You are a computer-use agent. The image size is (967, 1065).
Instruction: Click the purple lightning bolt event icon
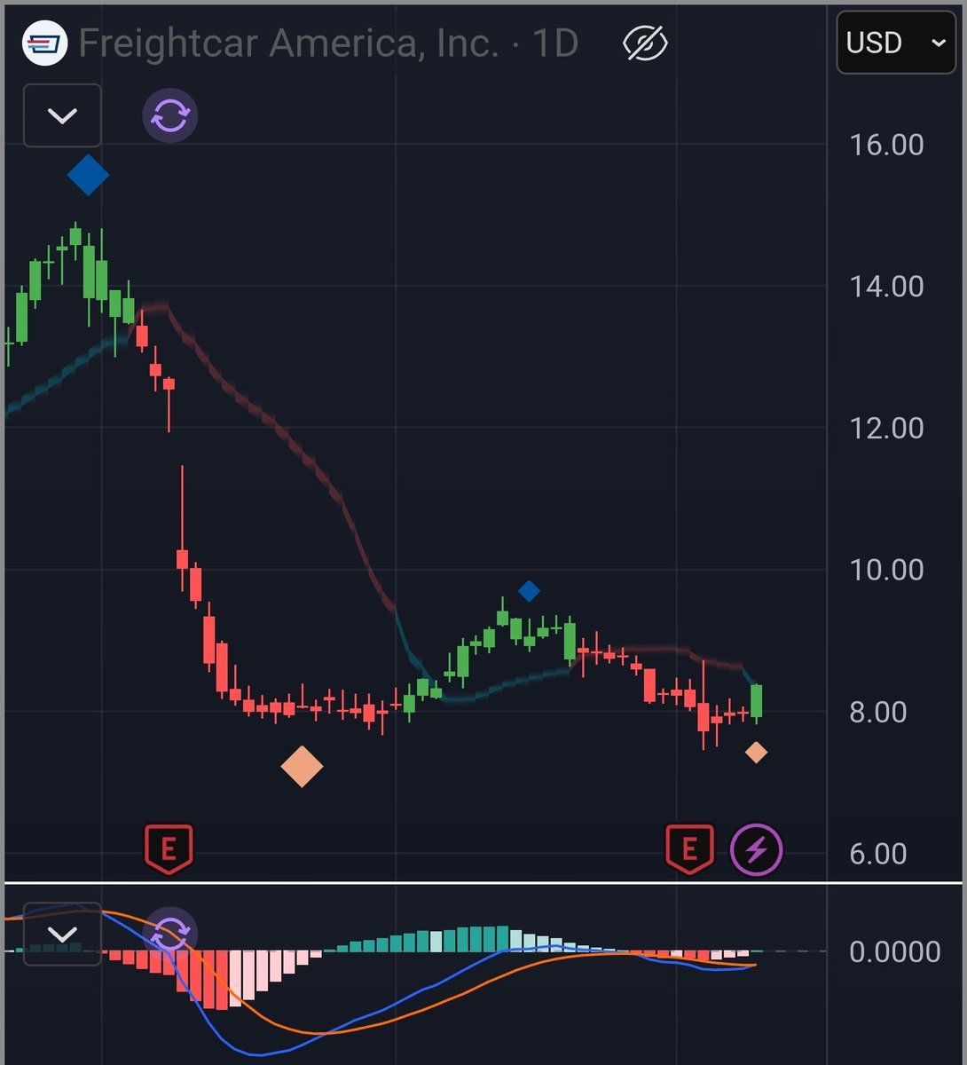click(756, 850)
